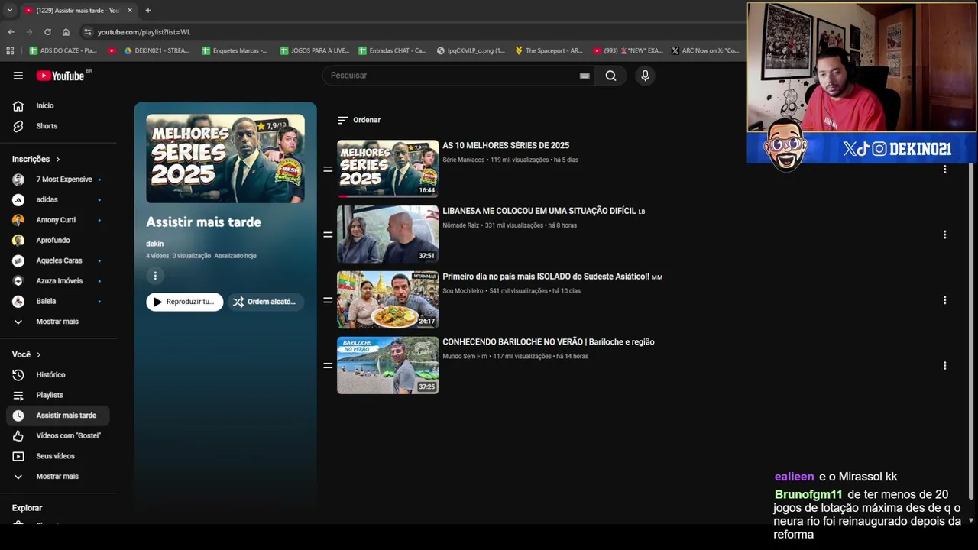Open browser home page icon
The width and height of the screenshot is (978, 550).
click(66, 32)
